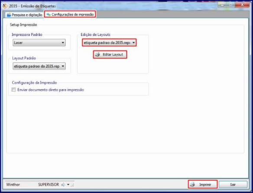Image resolution: width=253 pixels, height=193 pixels.
Task: Open Configurações de impressão tab
Action: (70, 15)
